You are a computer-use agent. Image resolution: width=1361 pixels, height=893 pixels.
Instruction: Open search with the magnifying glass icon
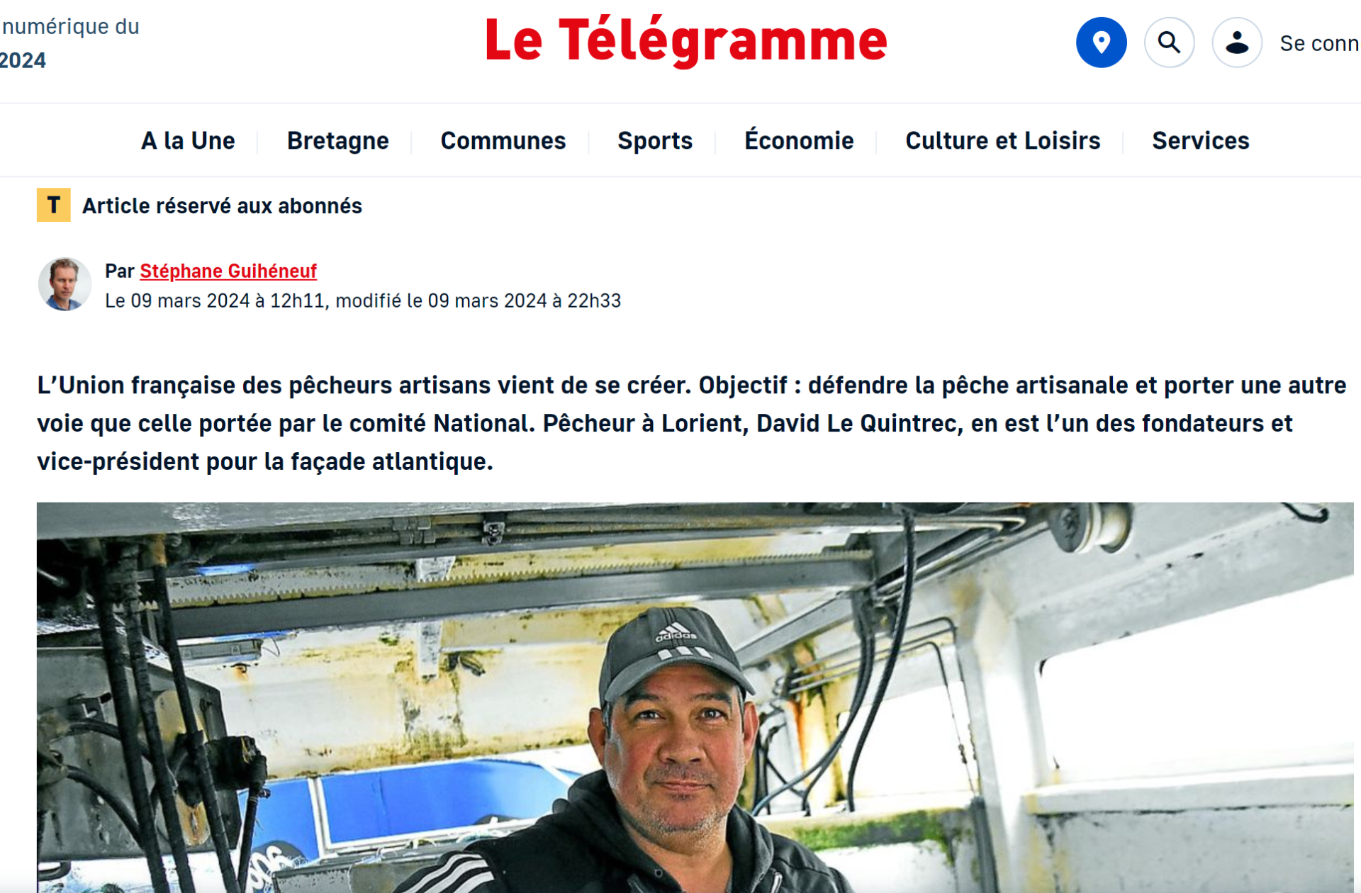(x=1169, y=43)
